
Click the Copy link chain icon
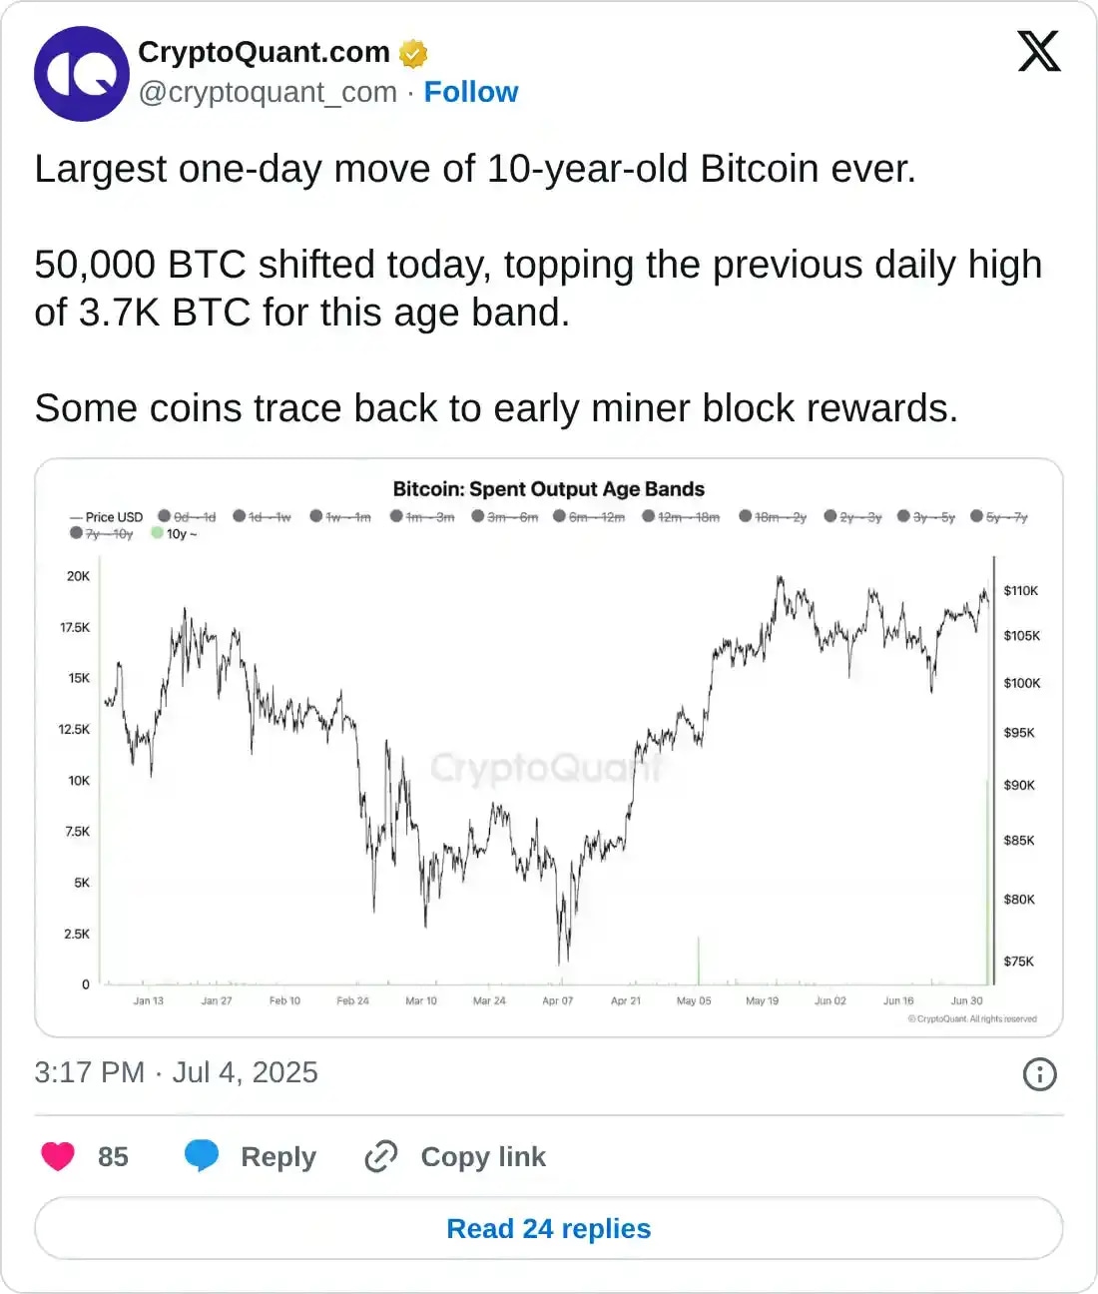[x=381, y=1156]
